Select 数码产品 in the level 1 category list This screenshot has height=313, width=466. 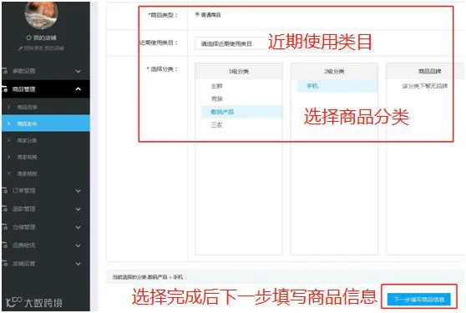click(241, 112)
